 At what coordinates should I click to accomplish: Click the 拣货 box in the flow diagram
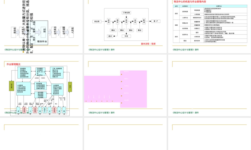[126, 21]
